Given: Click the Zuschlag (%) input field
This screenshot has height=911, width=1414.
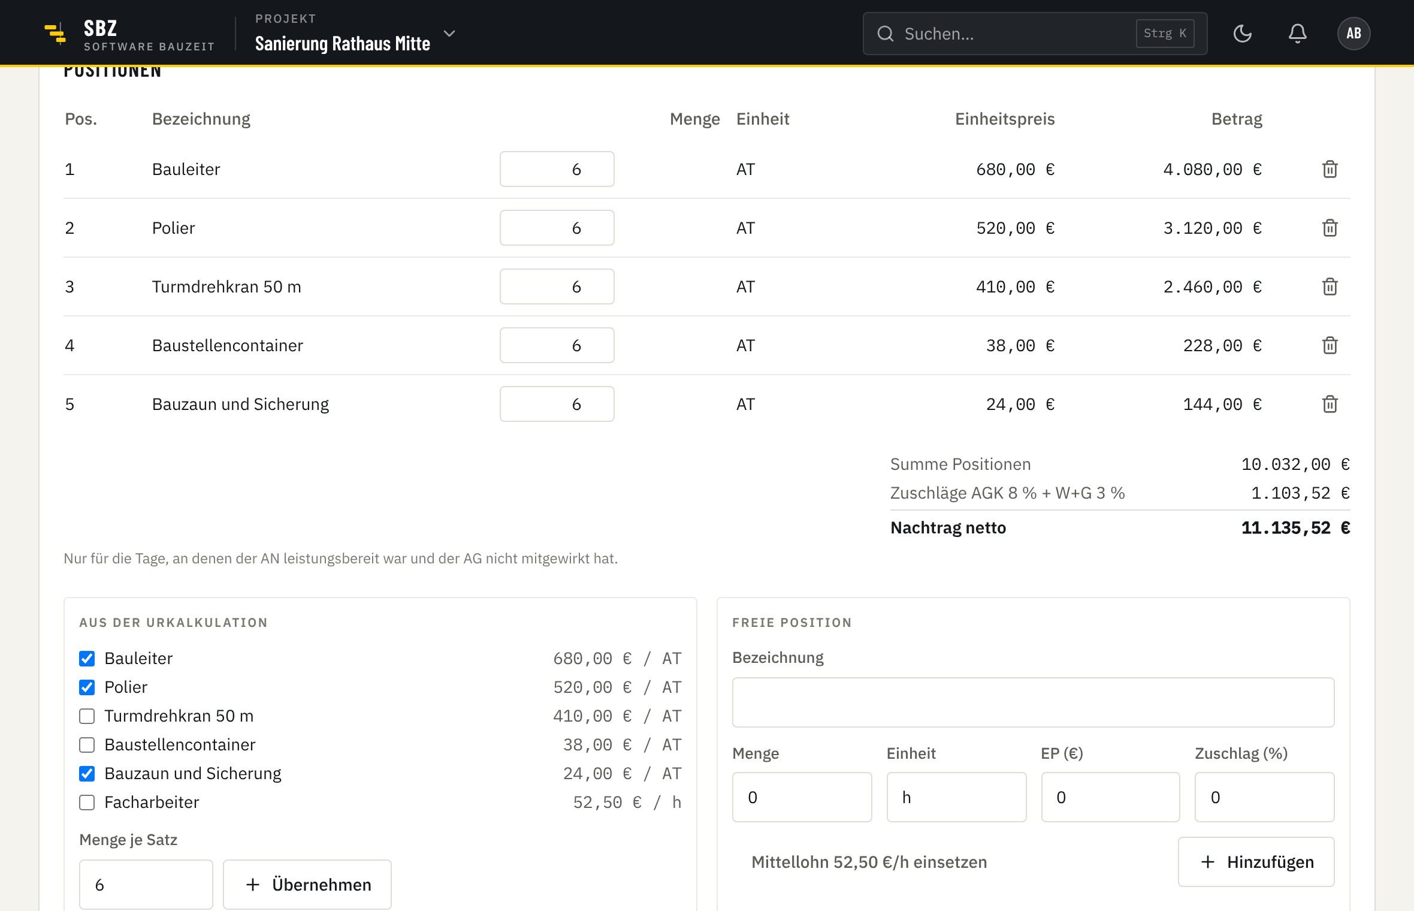Looking at the screenshot, I should [x=1264, y=797].
